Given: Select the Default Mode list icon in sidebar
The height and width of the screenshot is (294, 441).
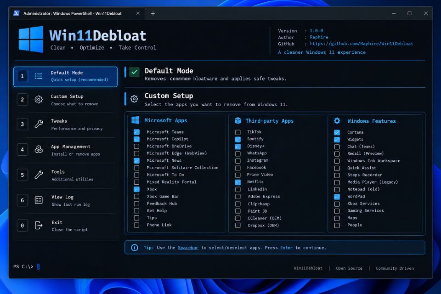Looking at the screenshot, I should tap(39, 76).
